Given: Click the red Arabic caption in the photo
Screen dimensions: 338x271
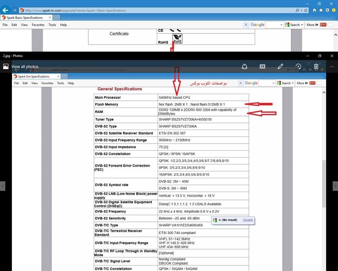Looking at the screenshot, I should (208, 83).
